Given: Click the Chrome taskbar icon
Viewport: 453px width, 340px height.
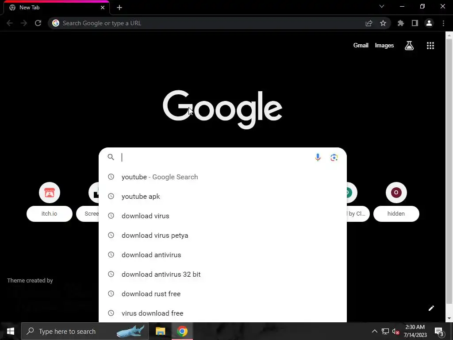Looking at the screenshot, I should pyautogui.click(x=182, y=331).
